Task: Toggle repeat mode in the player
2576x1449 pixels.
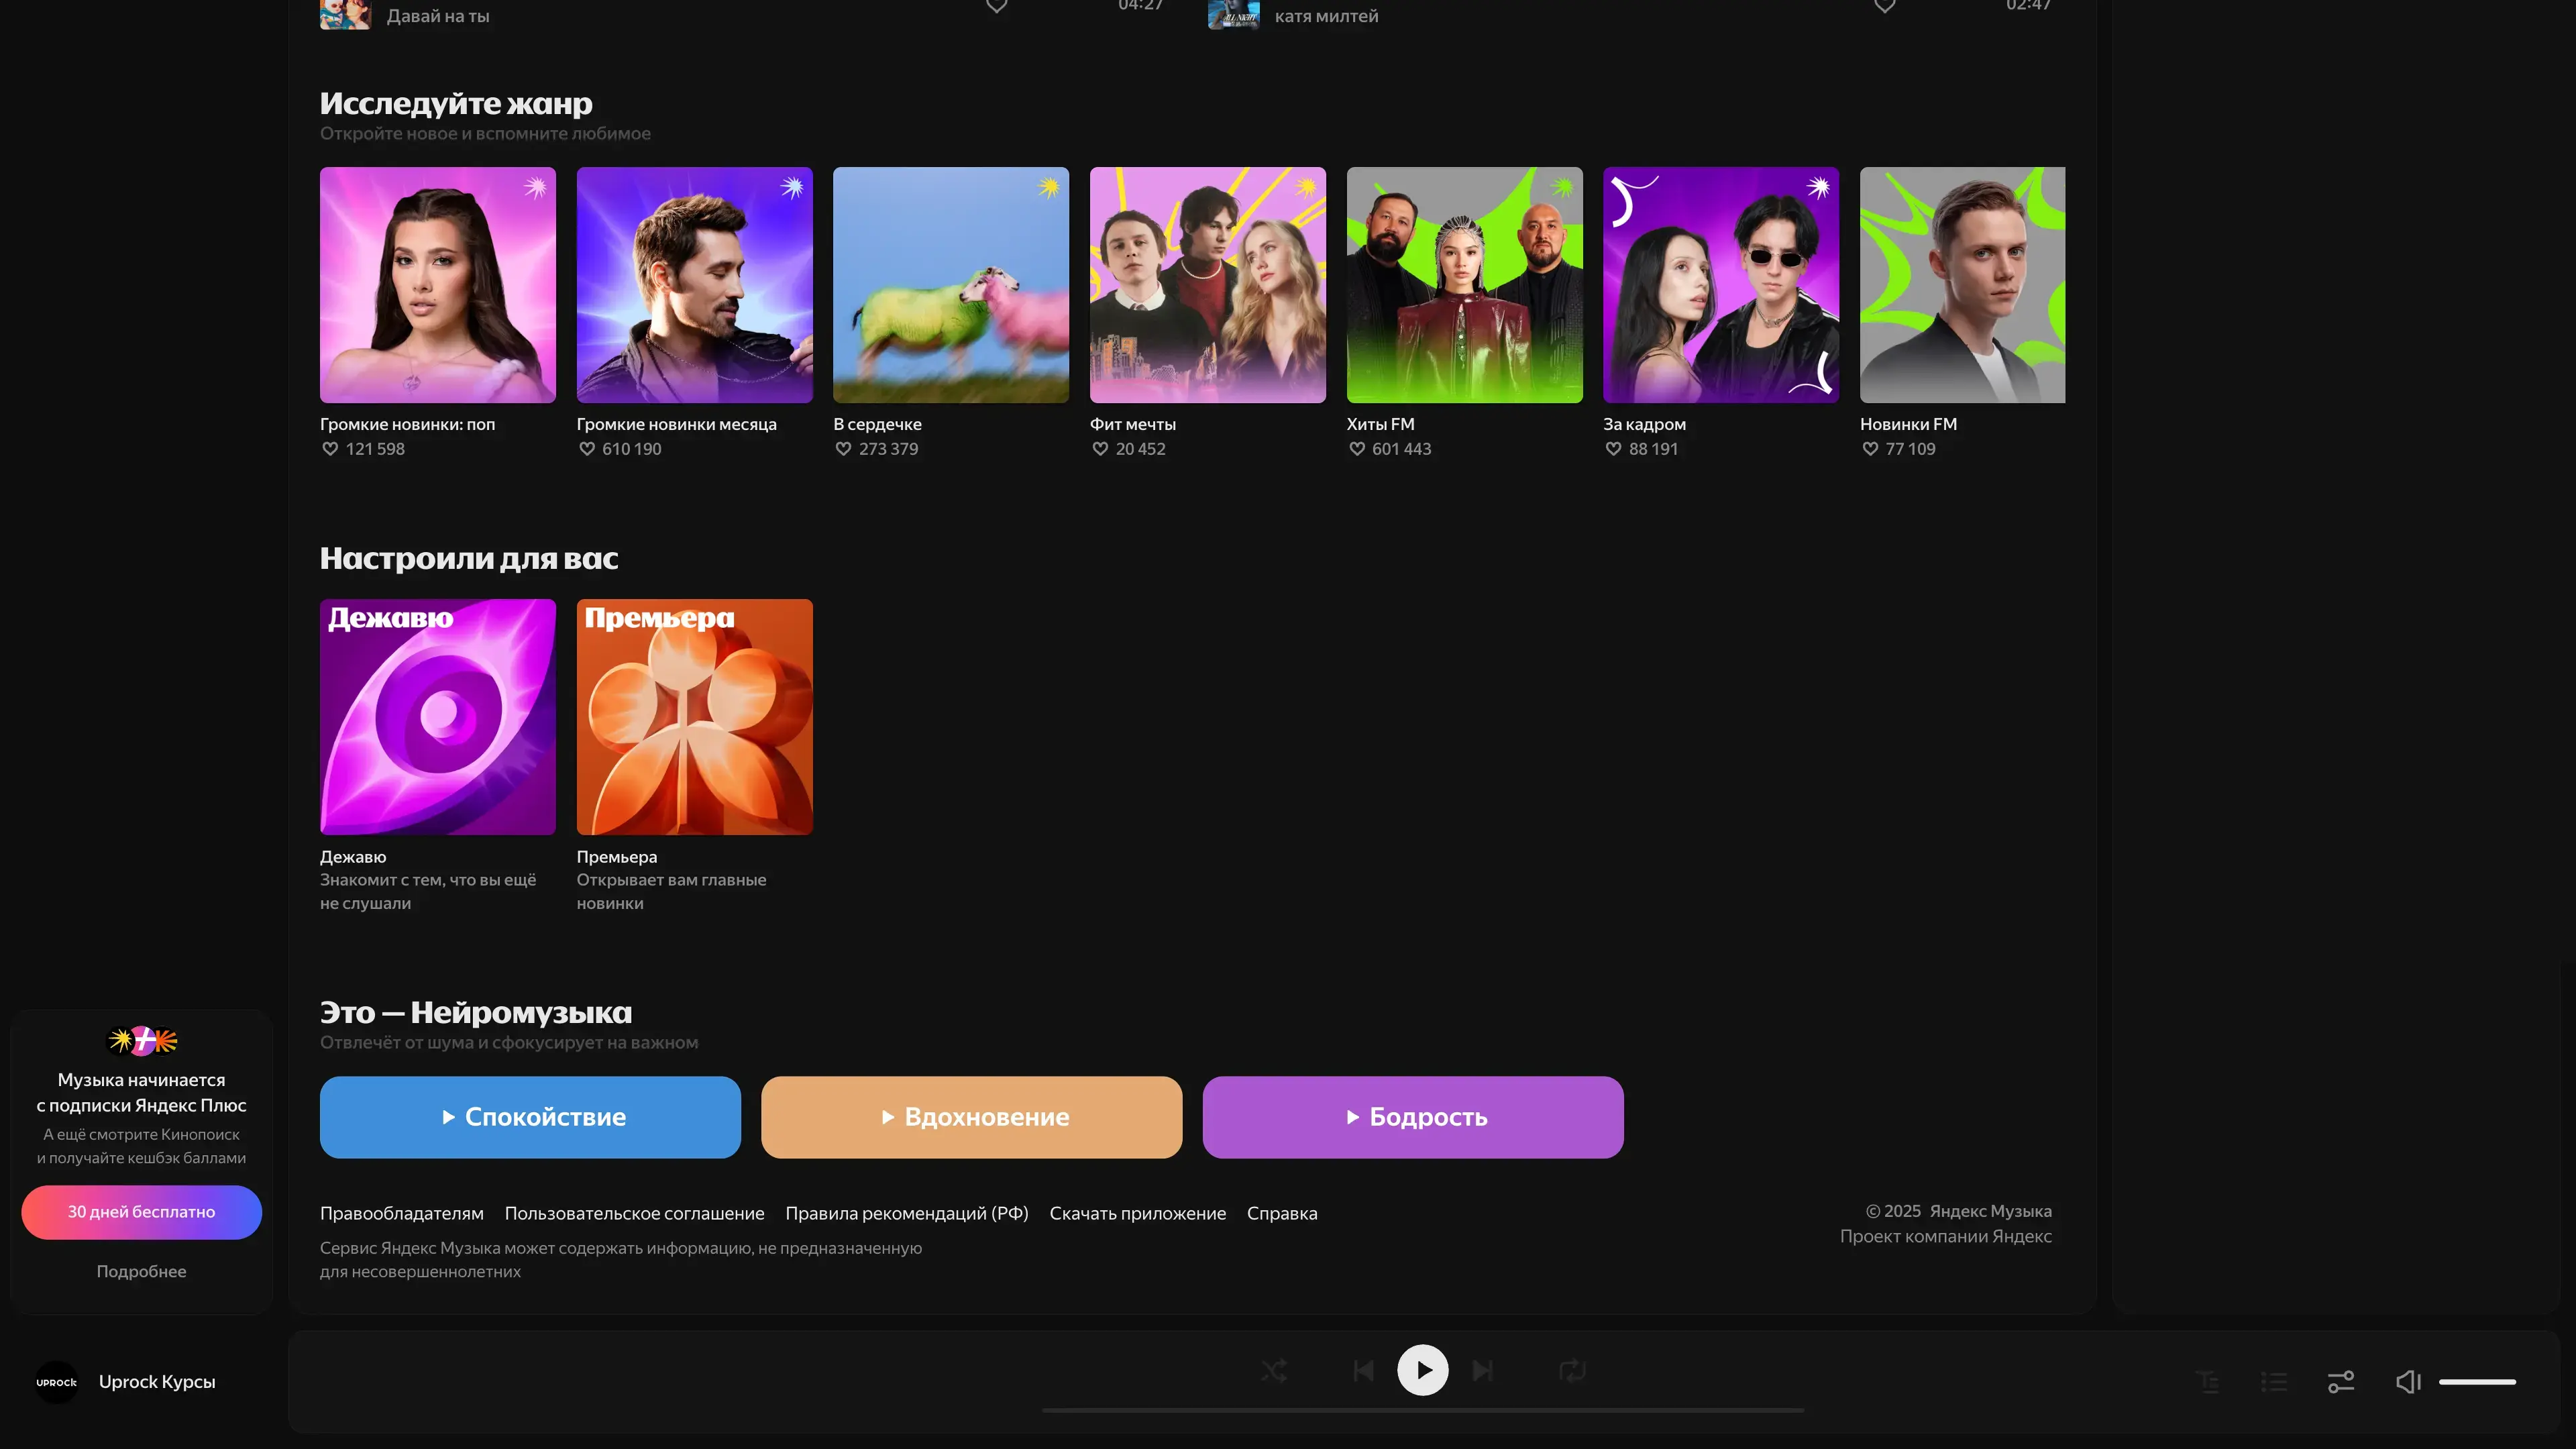Action: (1572, 1370)
